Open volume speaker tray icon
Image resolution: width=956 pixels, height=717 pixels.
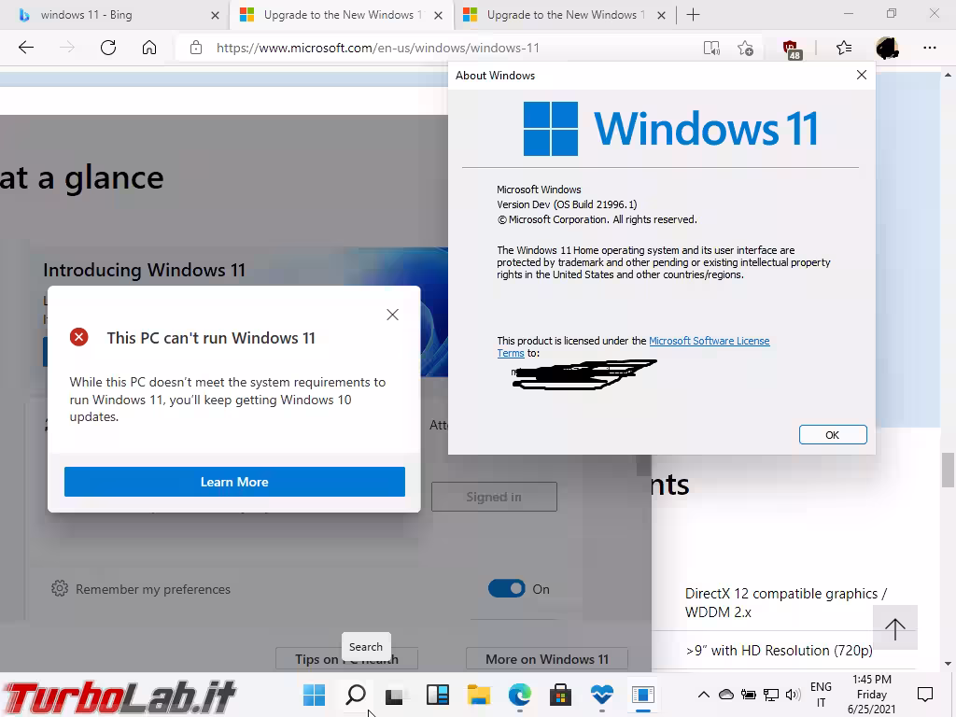coord(793,695)
